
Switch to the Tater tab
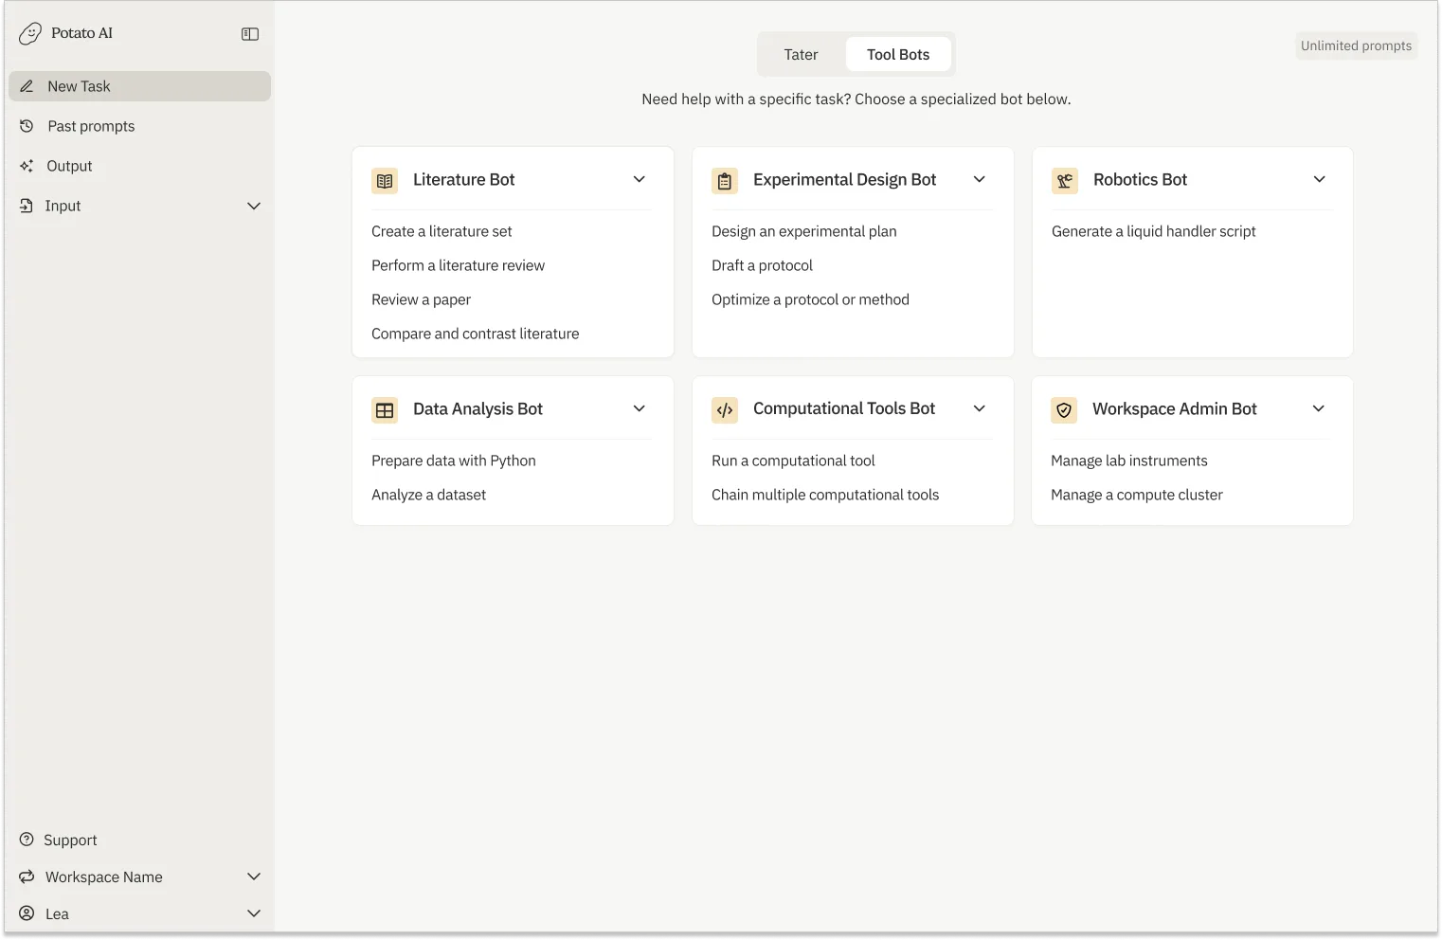point(801,54)
